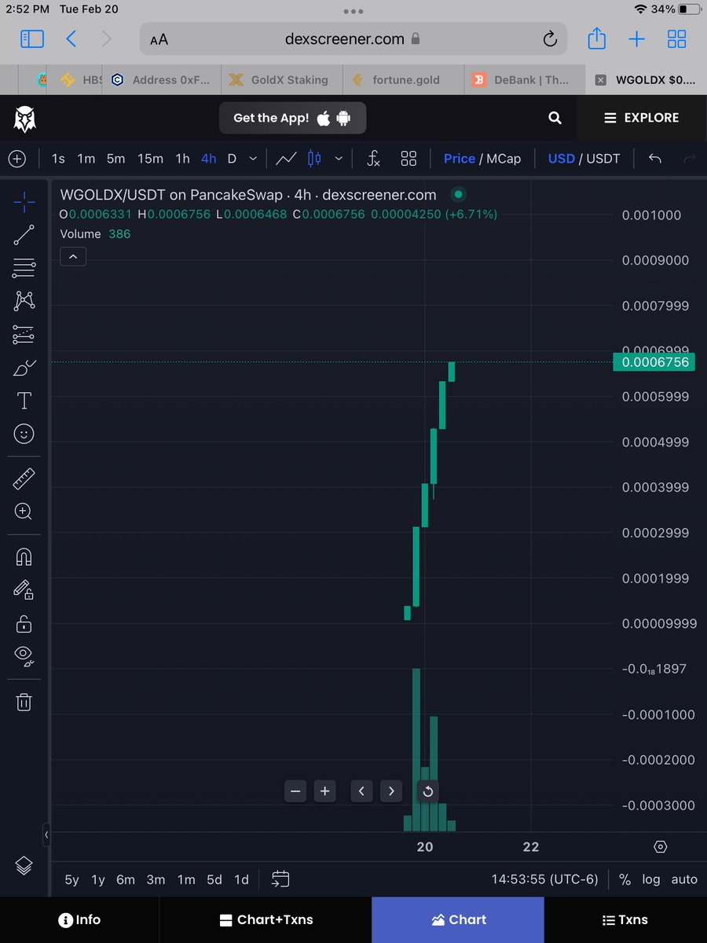
Task: Select the trend line drawing tool
Action: pos(23,234)
